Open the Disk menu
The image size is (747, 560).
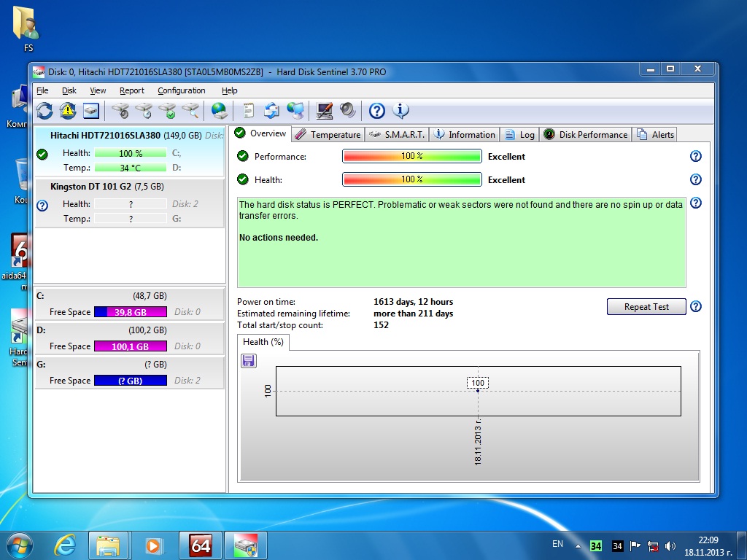click(x=69, y=90)
